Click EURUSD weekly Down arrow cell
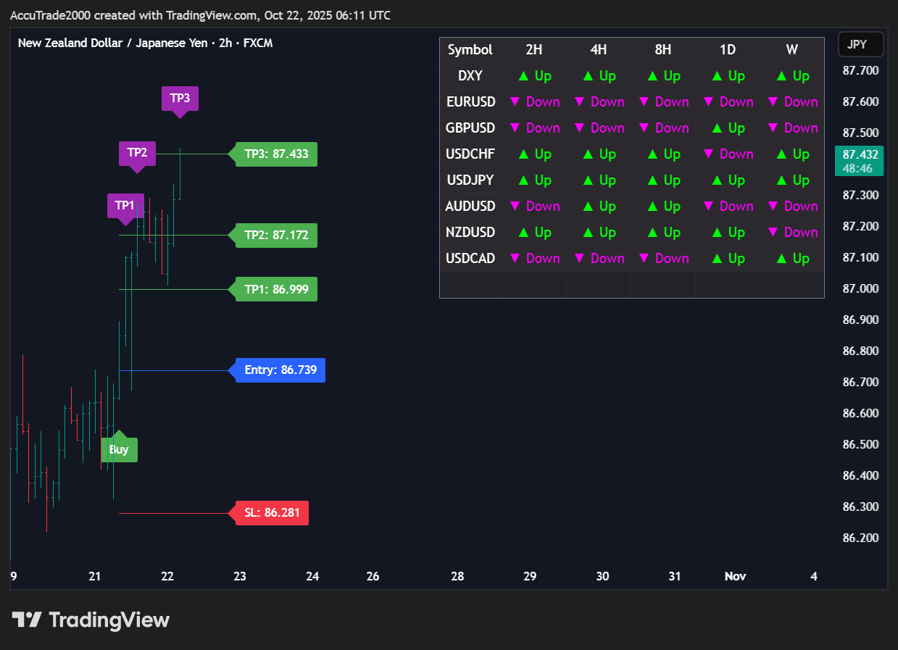The width and height of the screenshot is (898, 650). [792, 102]
